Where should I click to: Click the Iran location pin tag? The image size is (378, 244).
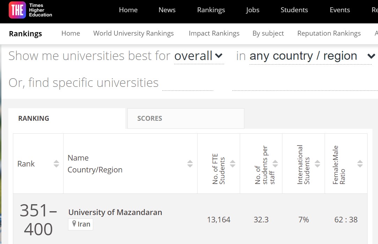(81, 224)
